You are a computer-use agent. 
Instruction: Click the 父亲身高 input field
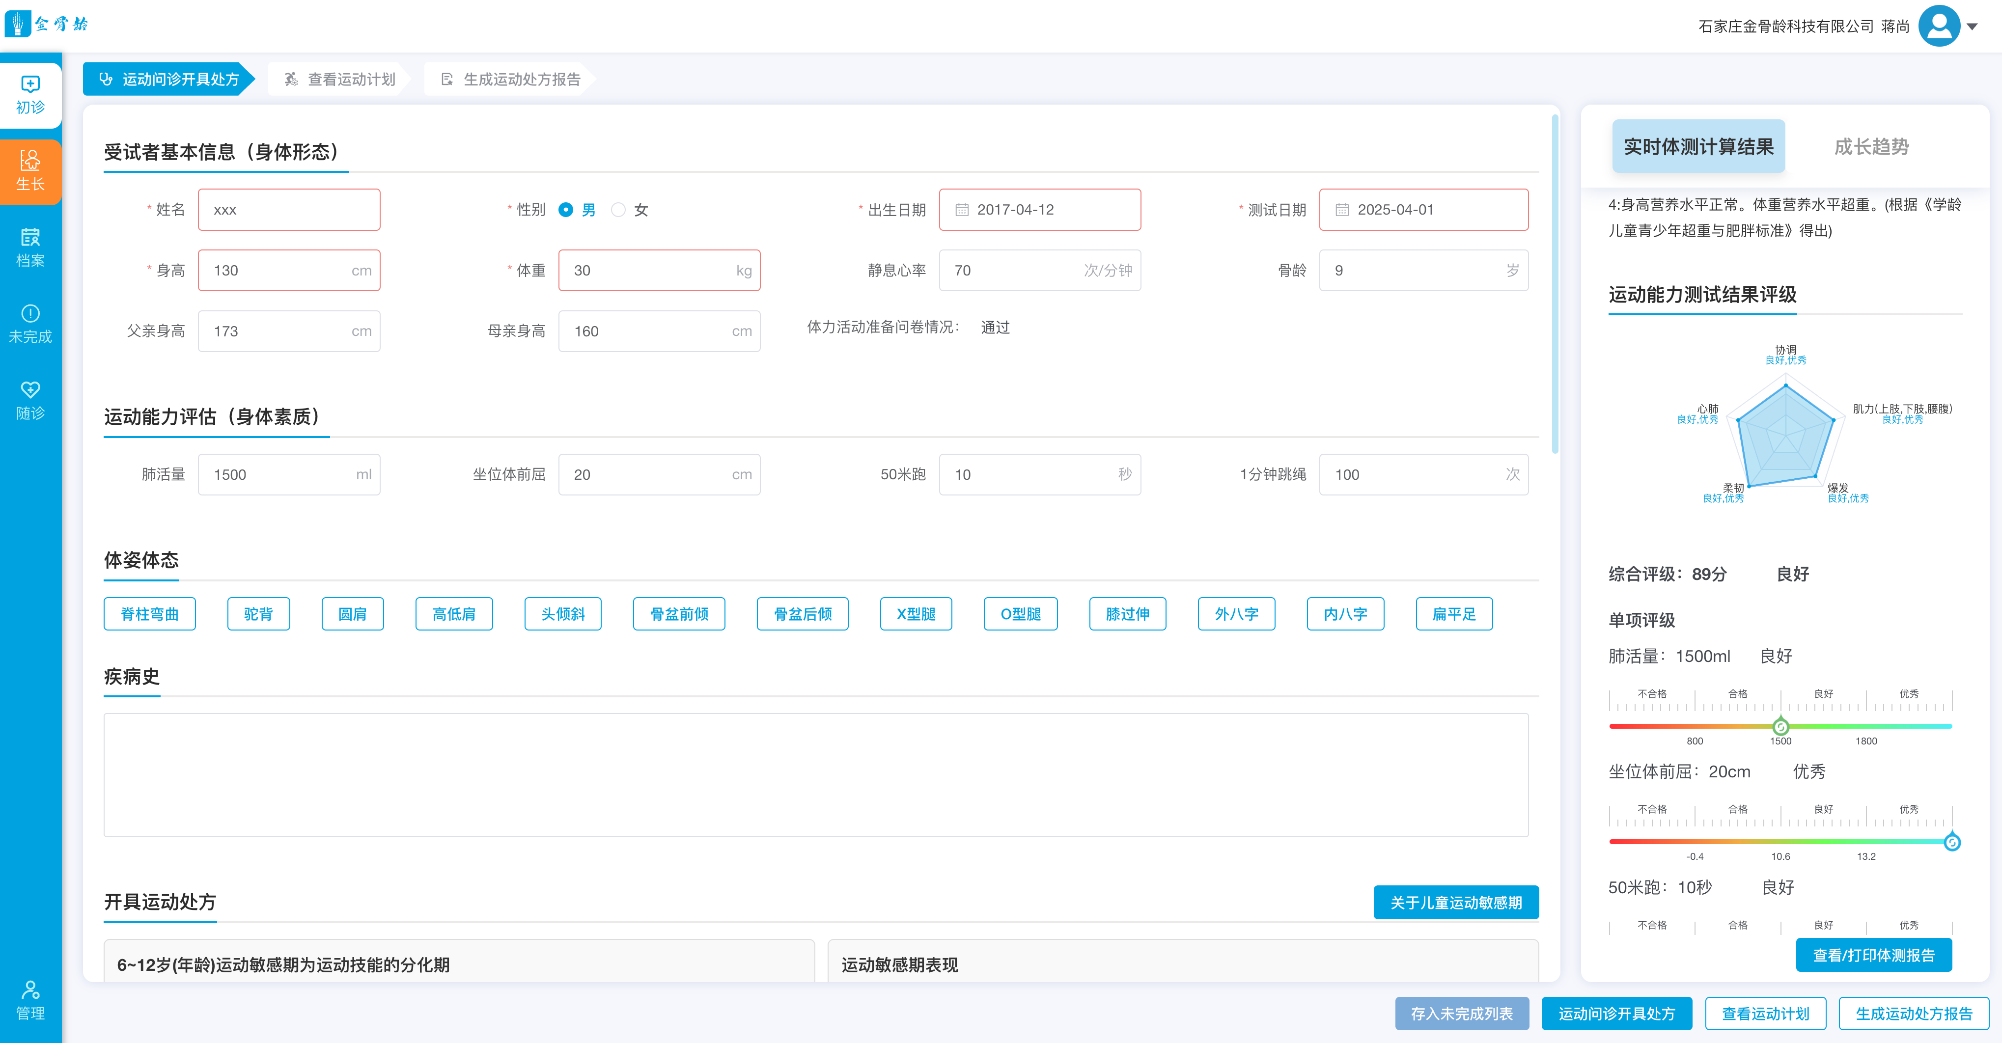pyautogui.click(x=289, y=331)
